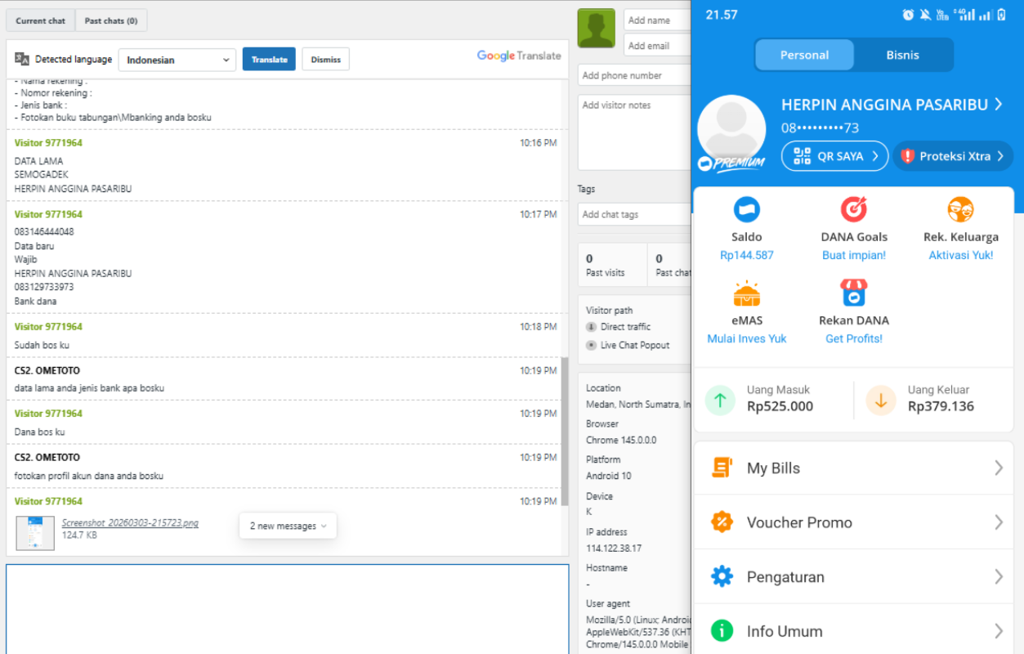Click the battery icon in status bar
The height and width of the screenshot is (654, 1024).
[1001, 15]
